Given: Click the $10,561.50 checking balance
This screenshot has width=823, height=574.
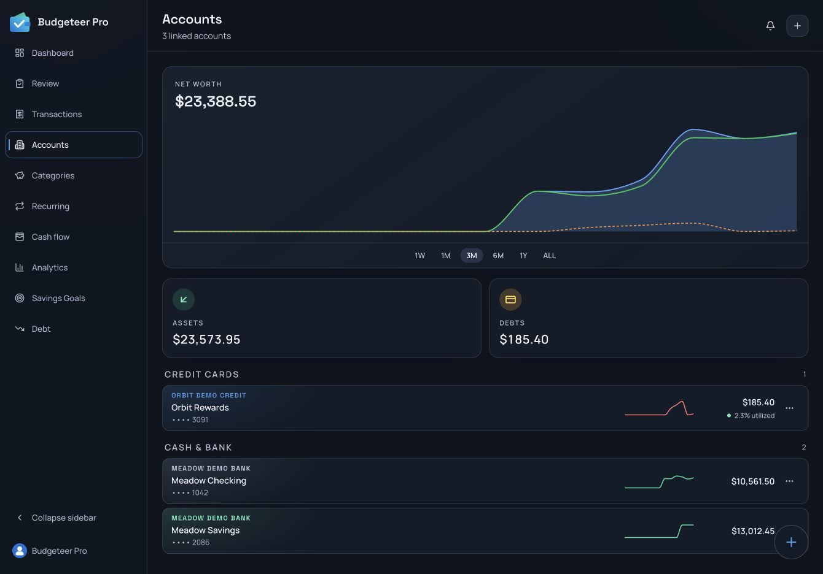Looking at the screenshot, I should coord(753,481).
